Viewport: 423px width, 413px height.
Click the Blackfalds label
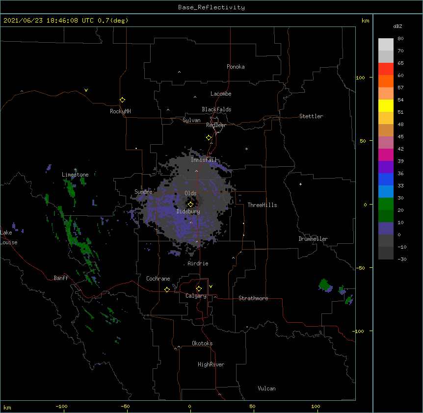[x=216, y=109]
